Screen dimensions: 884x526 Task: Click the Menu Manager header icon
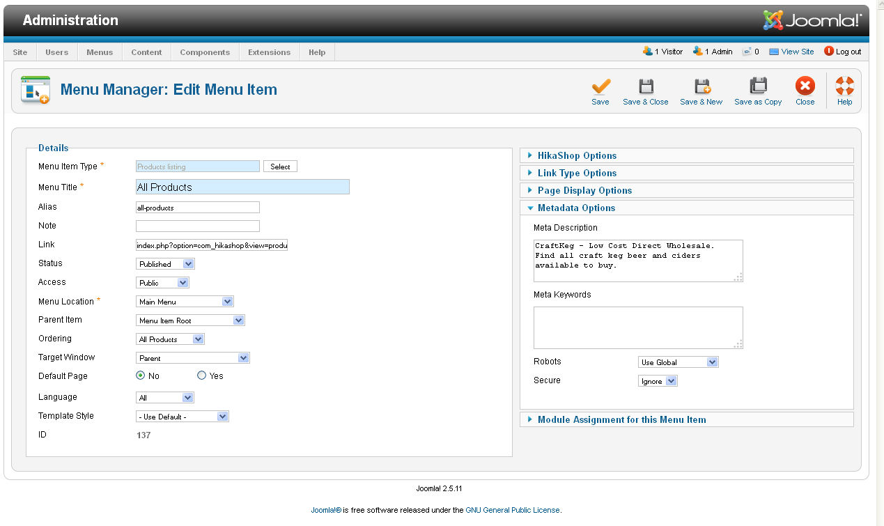pyautogui.click(x=35, y=90)
